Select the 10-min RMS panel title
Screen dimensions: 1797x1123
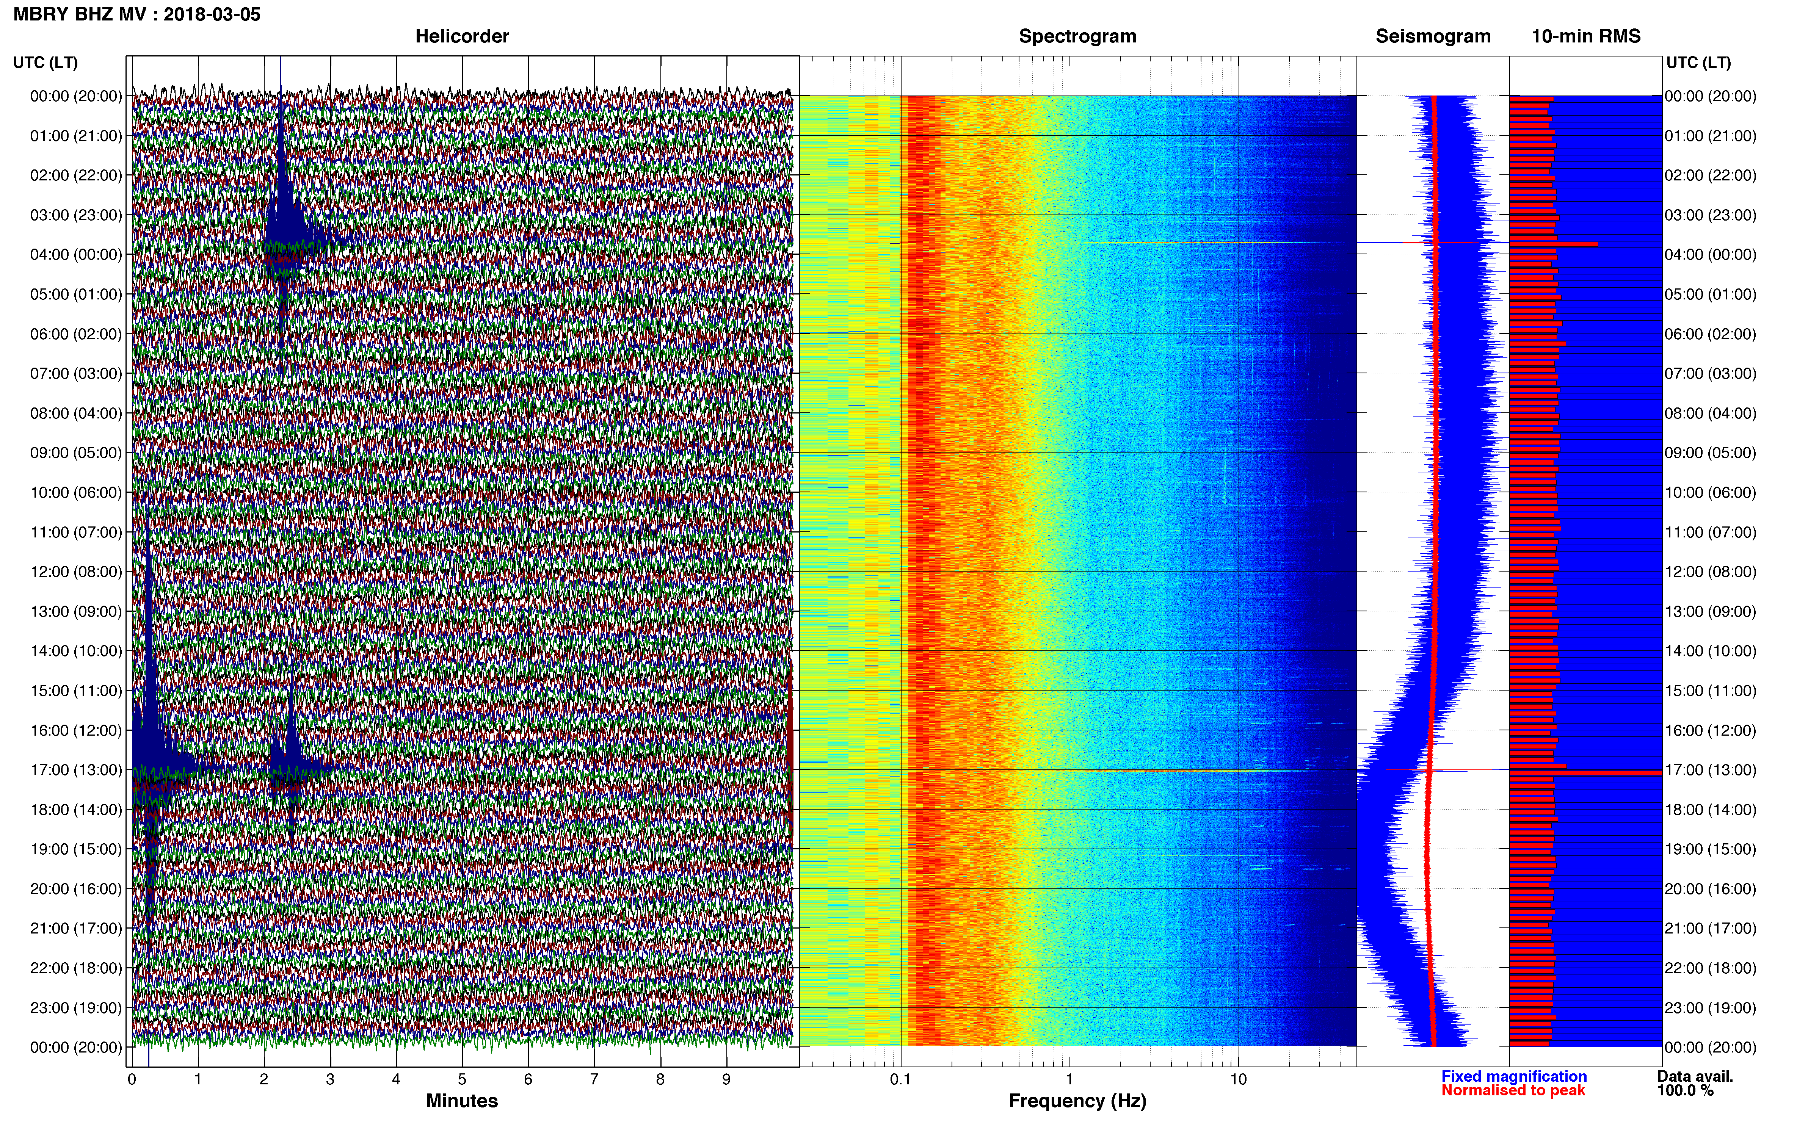(1586, 36)
